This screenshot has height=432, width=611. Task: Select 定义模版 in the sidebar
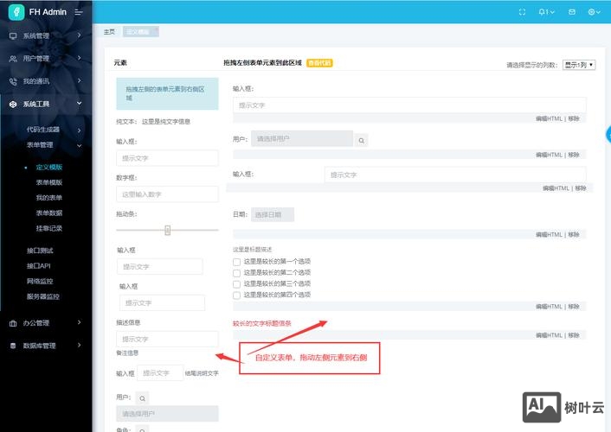click(x=49, y=168)
